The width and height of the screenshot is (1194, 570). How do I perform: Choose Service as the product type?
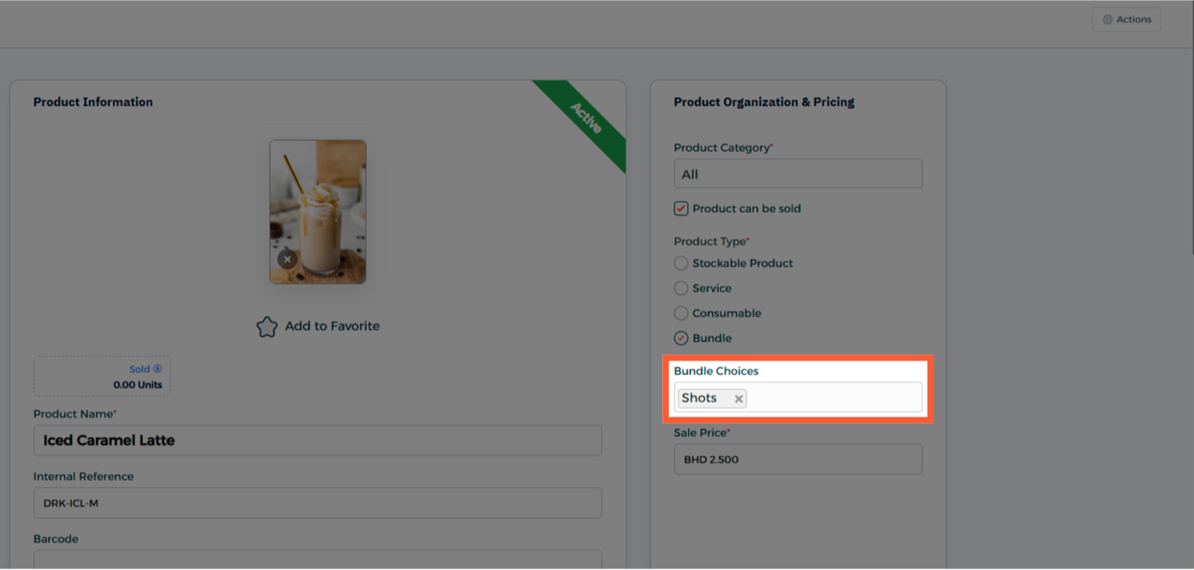[681, 288]
